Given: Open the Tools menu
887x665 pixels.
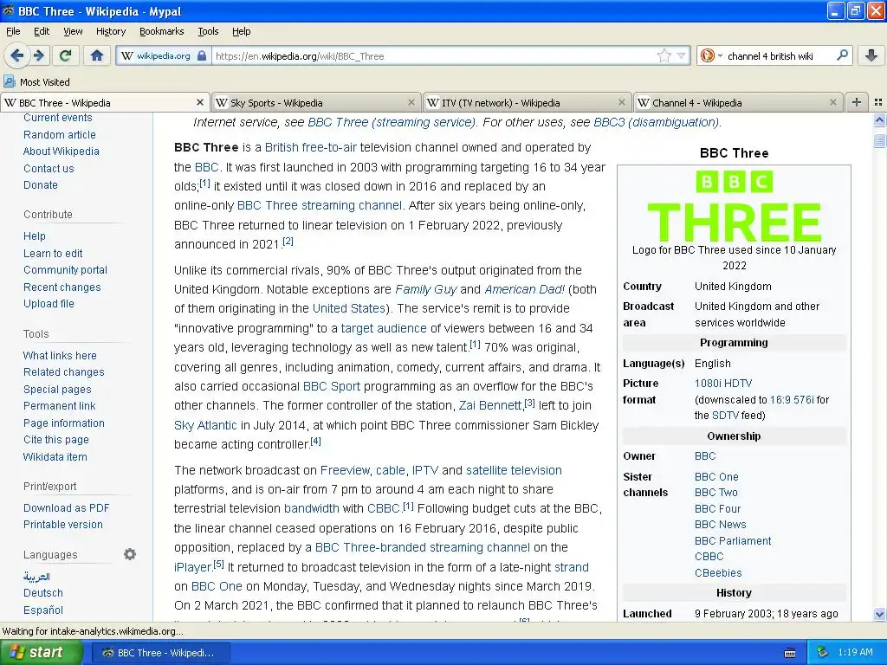Looking at the screenshot, I should (208, 31).
